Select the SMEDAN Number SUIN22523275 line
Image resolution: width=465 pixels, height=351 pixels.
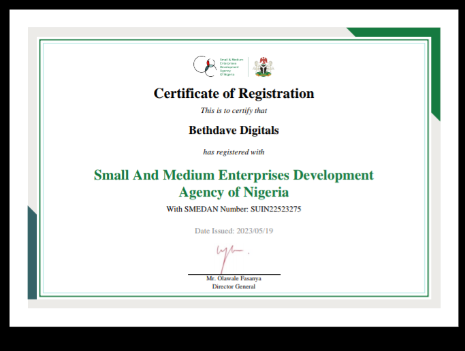[x=234, y=209]
